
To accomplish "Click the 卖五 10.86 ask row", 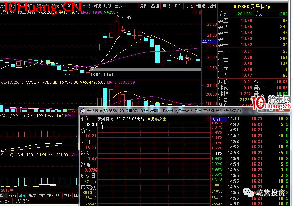I will [x=253, y=21].
